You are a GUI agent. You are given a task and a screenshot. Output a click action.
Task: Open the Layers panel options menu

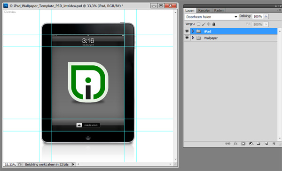tap(280, 10)
